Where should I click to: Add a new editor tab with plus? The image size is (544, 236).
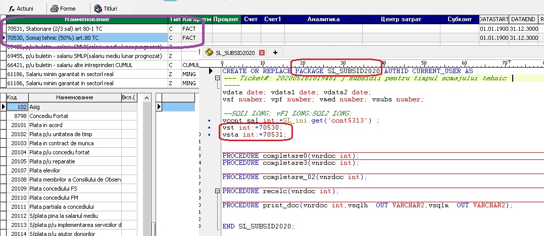pos(275,52)
